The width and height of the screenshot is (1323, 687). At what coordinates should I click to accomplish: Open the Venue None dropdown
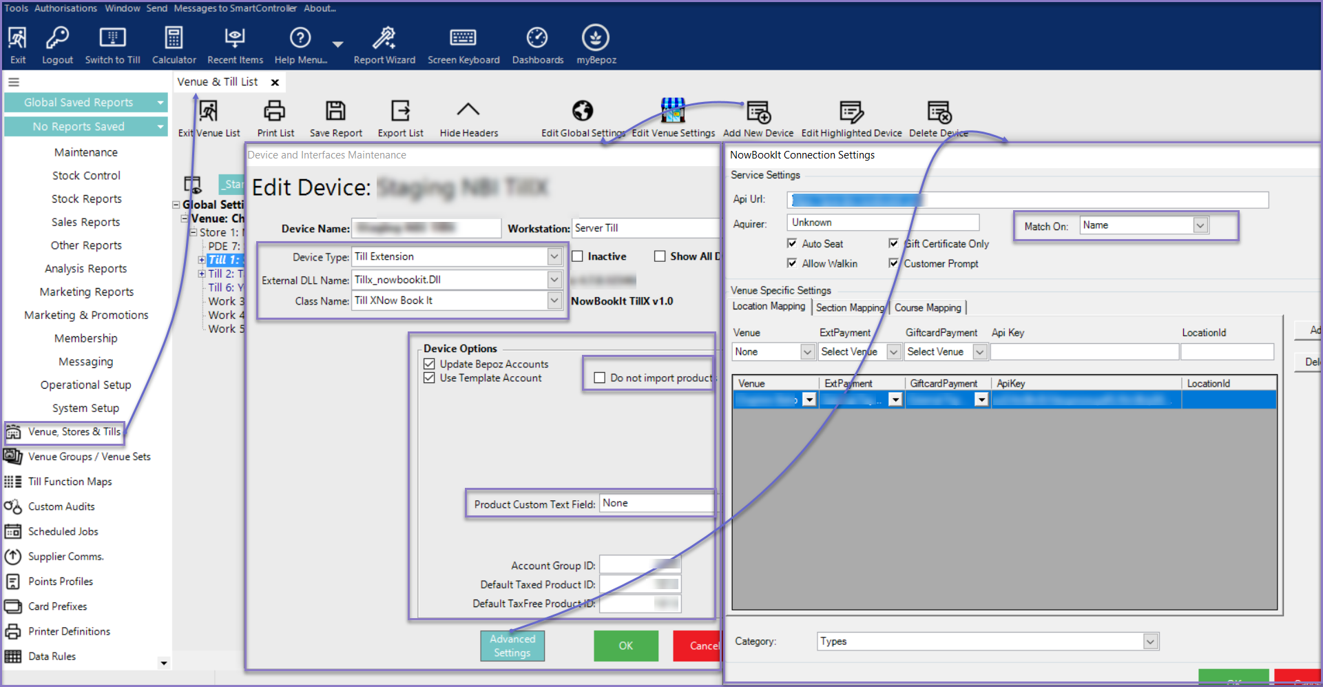(808, 352)
